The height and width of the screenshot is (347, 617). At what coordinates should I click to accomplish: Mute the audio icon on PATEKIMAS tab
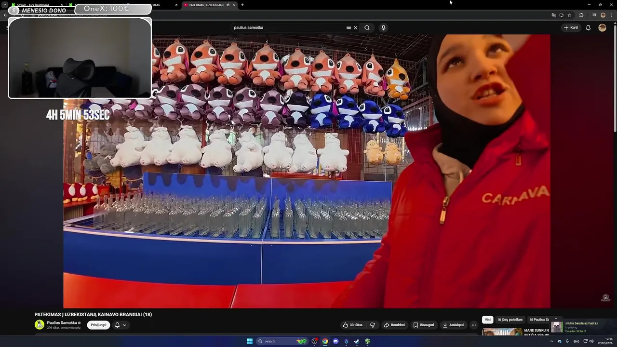click(x=228, y=5)
